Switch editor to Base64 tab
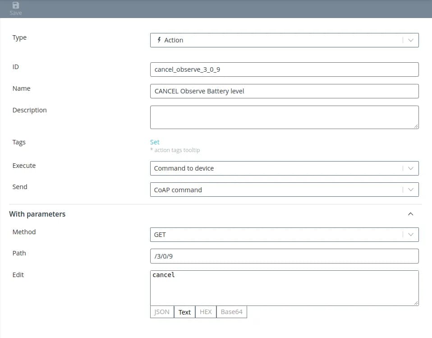Screen dimensions: 432x338 click(231, 312)
